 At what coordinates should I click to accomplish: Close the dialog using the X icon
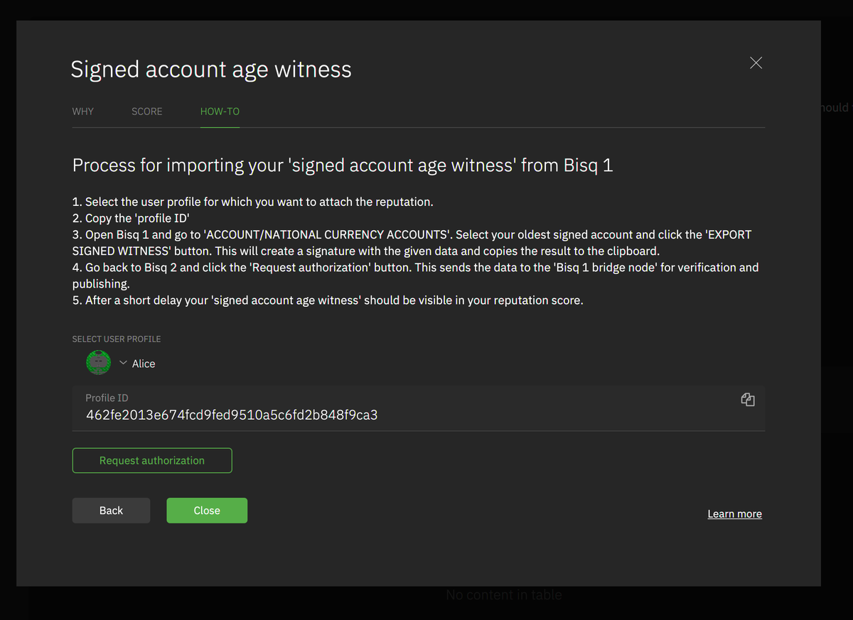756,63
